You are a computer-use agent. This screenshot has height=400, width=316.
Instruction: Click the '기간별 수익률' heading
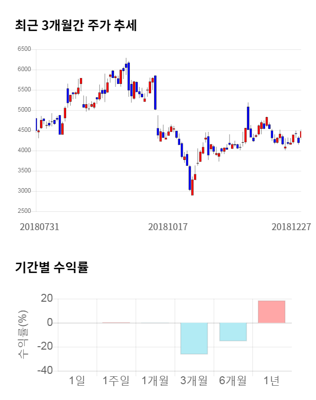[51, 268]
